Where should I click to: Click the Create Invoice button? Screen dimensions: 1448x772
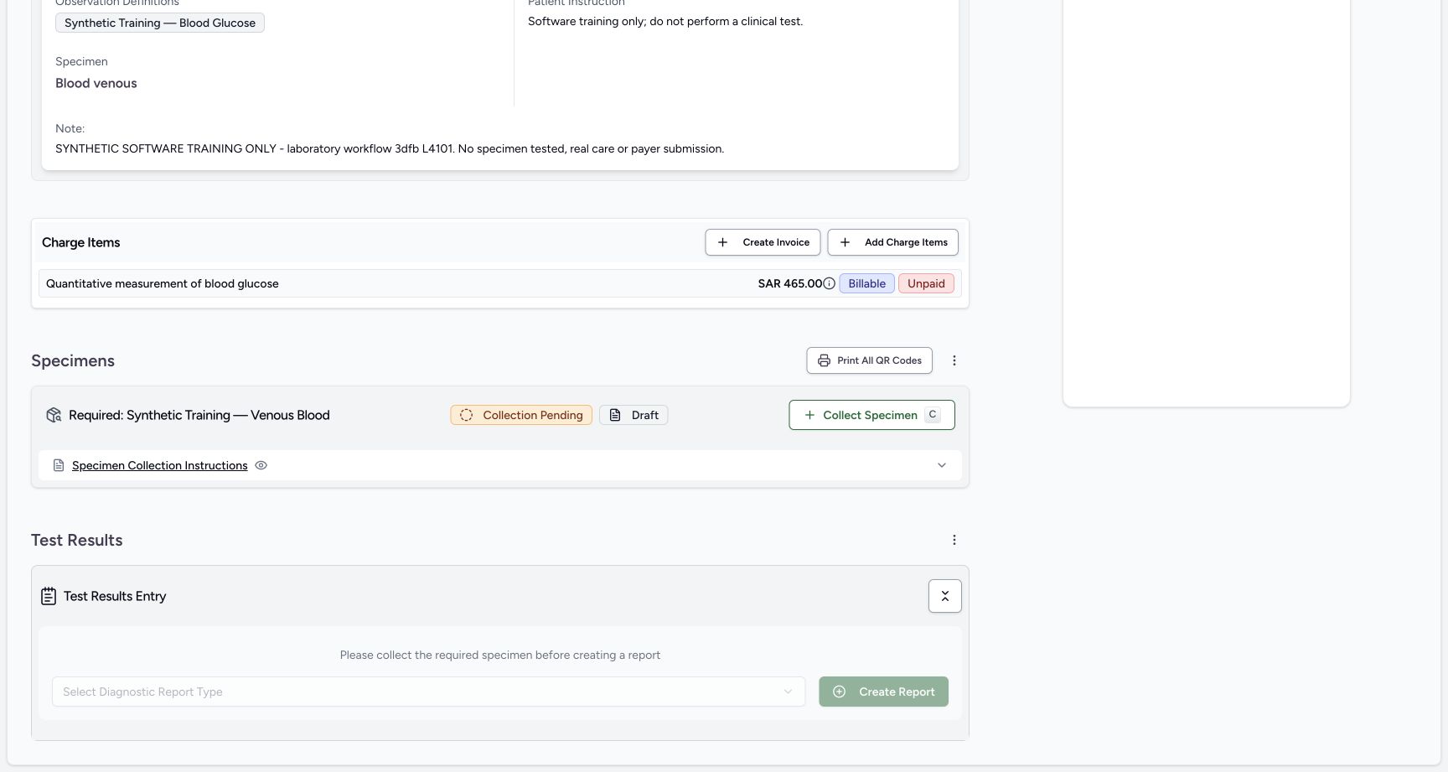click(x=763, y=242)
